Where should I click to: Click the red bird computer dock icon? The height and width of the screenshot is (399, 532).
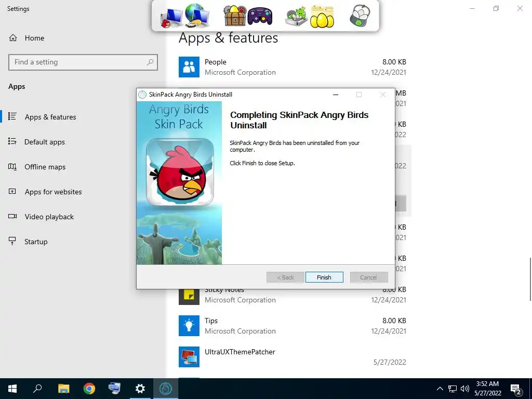tap(171, 18)
